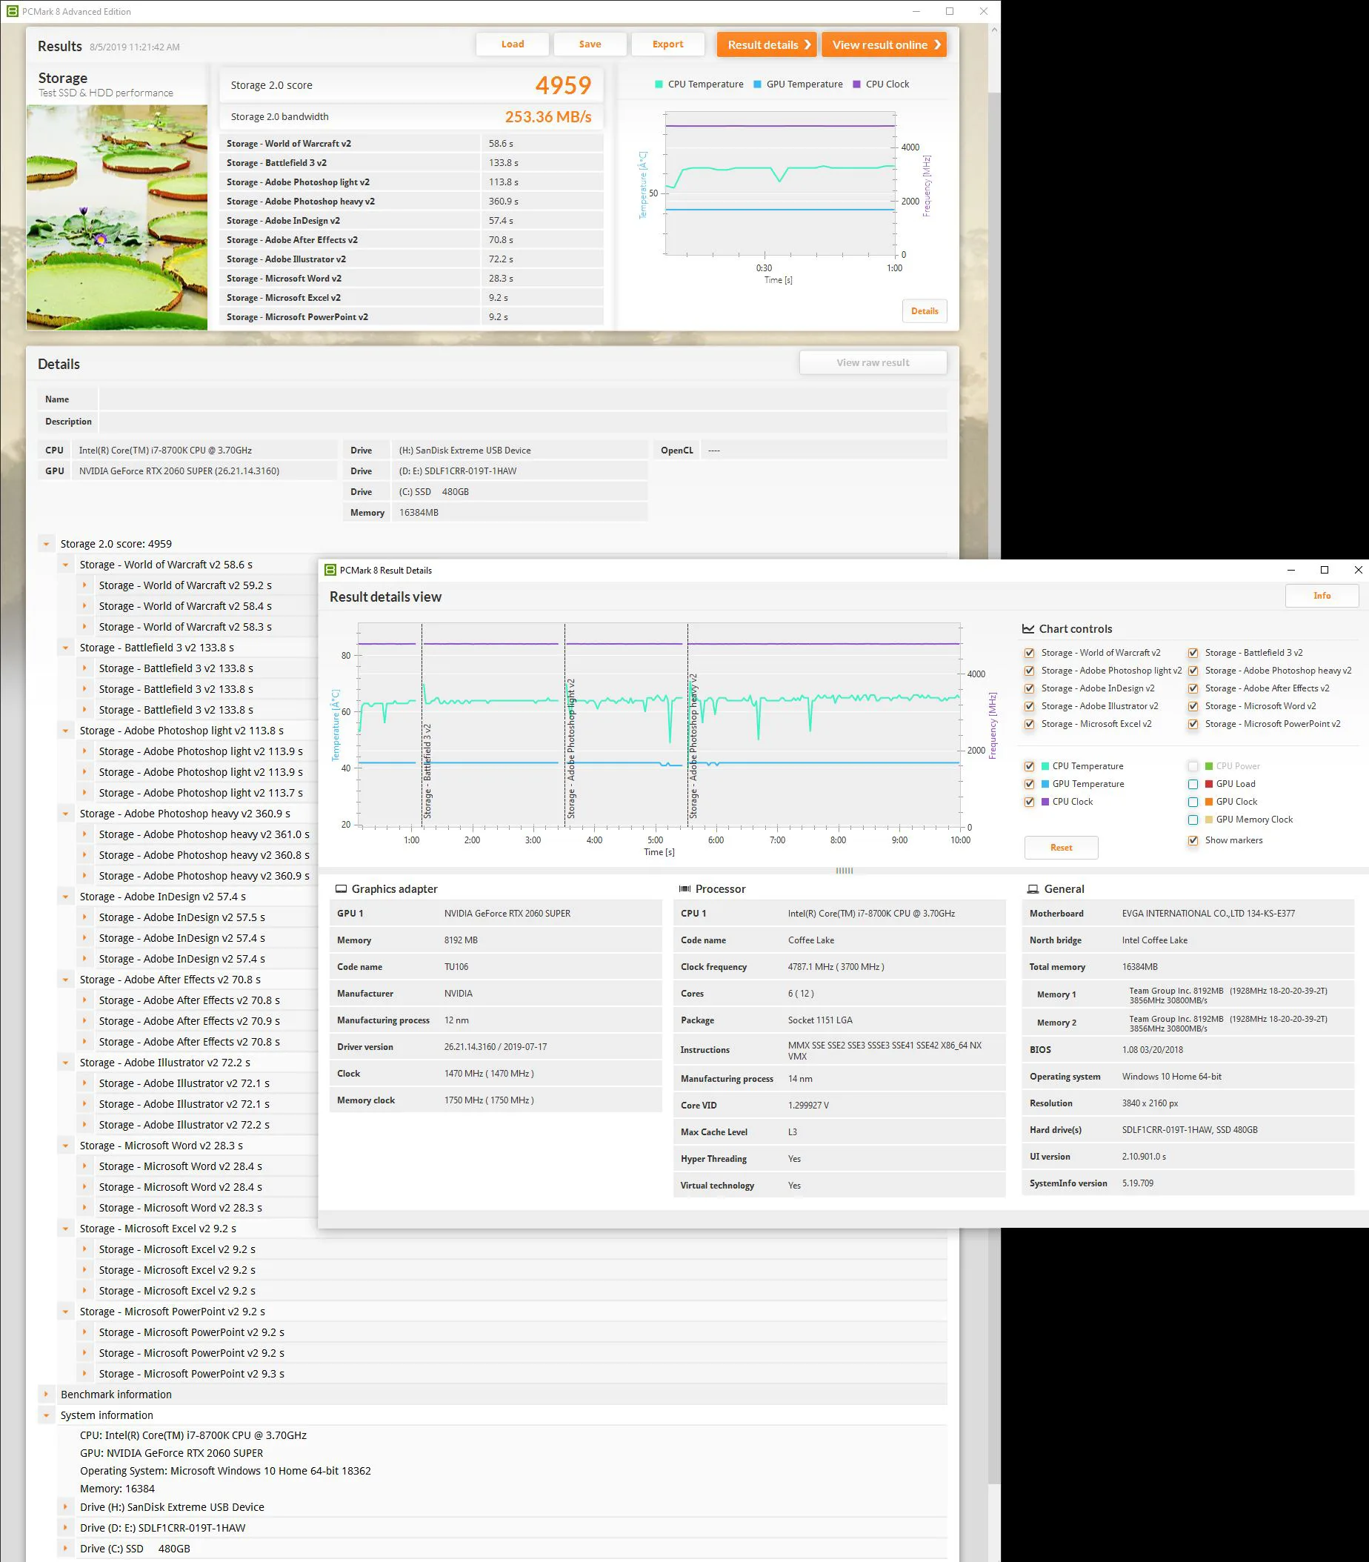Viewport: 1369px width, 1562px height.
Task: Click the arrow on View result online
Action: (936, 44)
